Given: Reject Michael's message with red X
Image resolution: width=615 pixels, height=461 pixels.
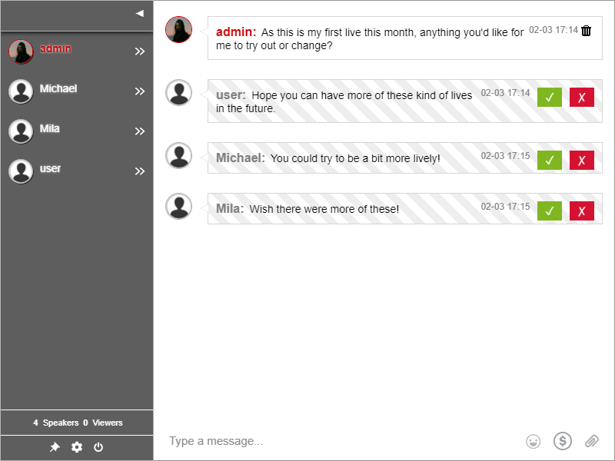Looking at the screenshot, I should pyautogui.click(x=582, y=160).
